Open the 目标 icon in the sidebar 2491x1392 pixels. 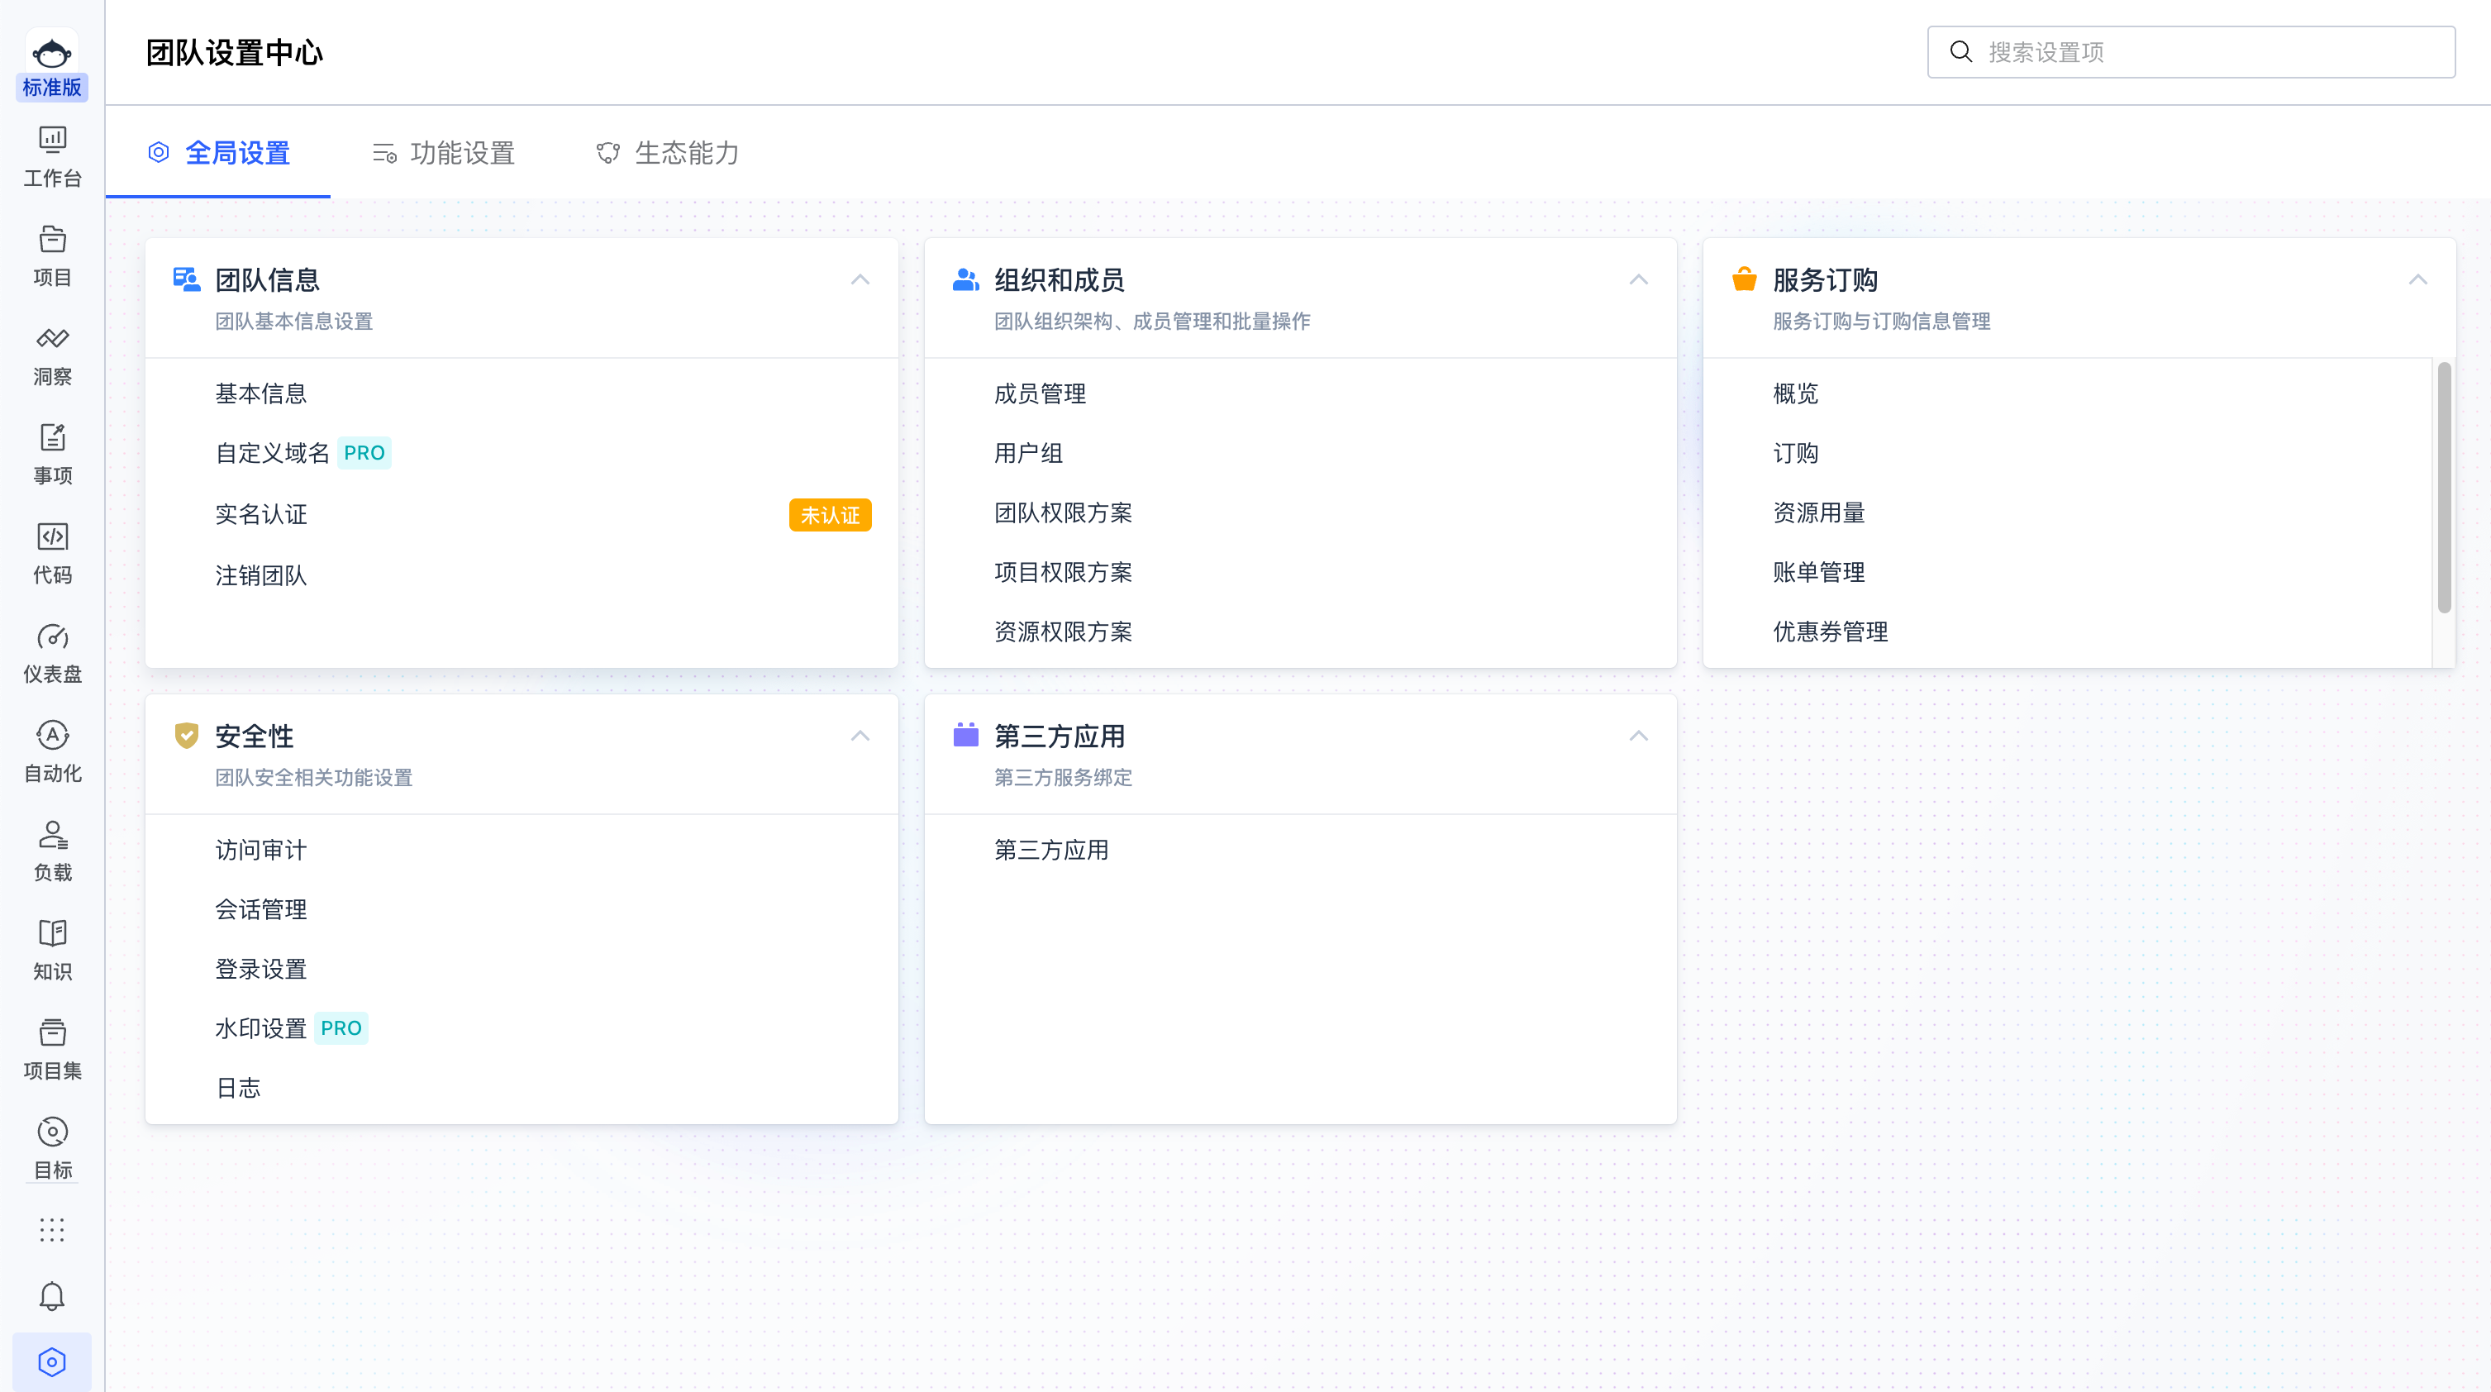coord(51,1146)
